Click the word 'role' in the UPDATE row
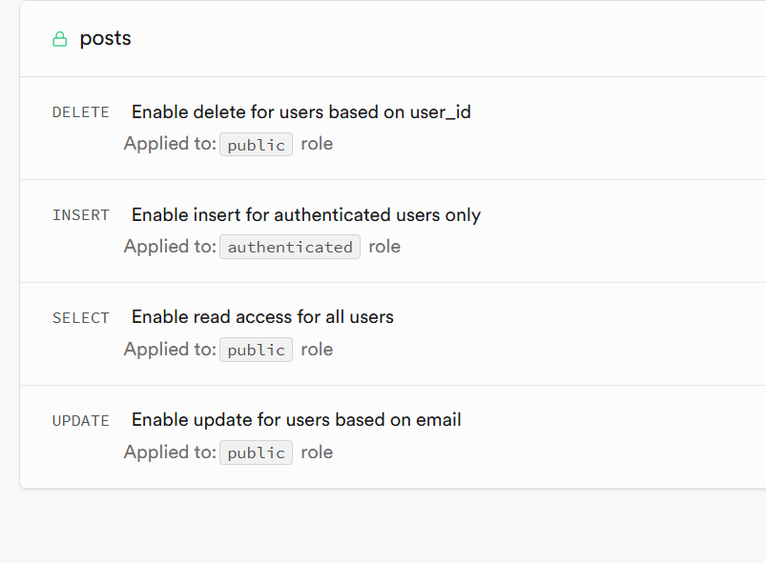 click(x=317, y=453)
